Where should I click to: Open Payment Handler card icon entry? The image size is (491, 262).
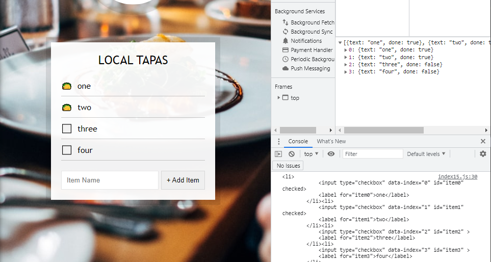(285, 50)
